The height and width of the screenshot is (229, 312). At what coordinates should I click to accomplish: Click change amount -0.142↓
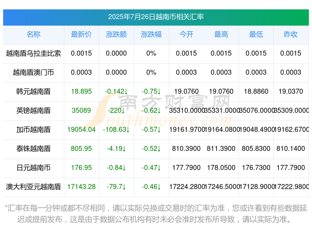tap(116, 92)
